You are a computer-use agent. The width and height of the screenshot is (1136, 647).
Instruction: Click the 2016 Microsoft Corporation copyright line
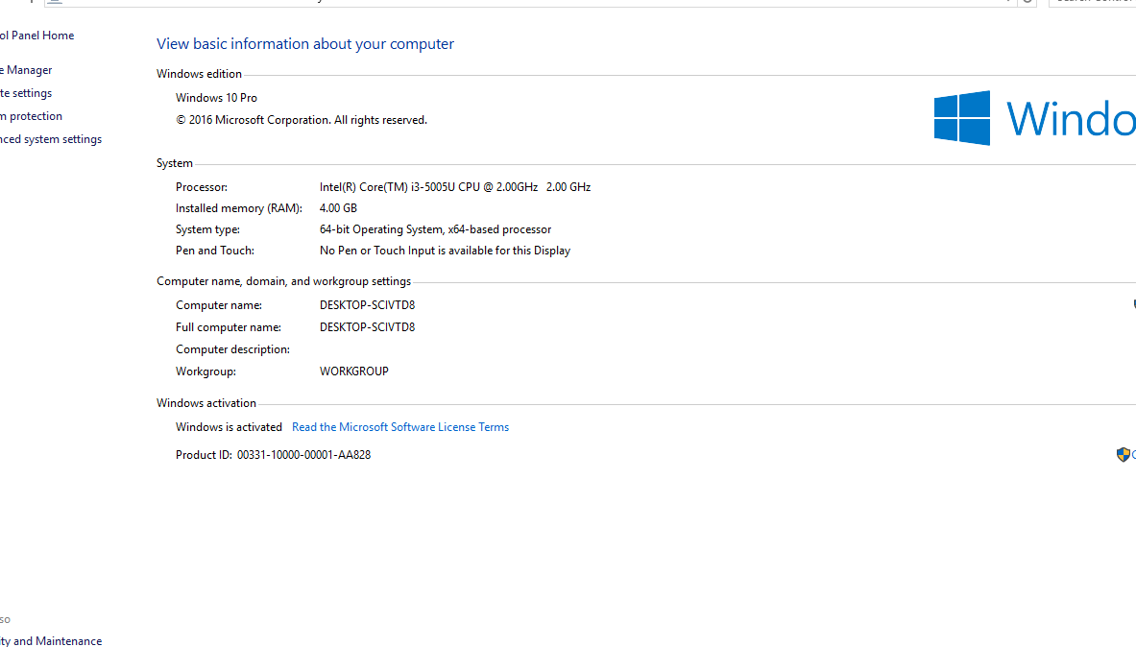[x=302, y=120]
